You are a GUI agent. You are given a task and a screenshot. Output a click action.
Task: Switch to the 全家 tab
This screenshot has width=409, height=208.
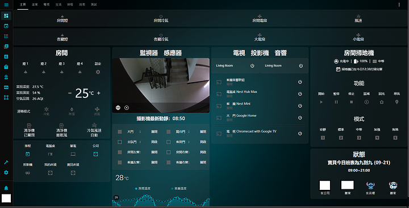pos(35,5)
